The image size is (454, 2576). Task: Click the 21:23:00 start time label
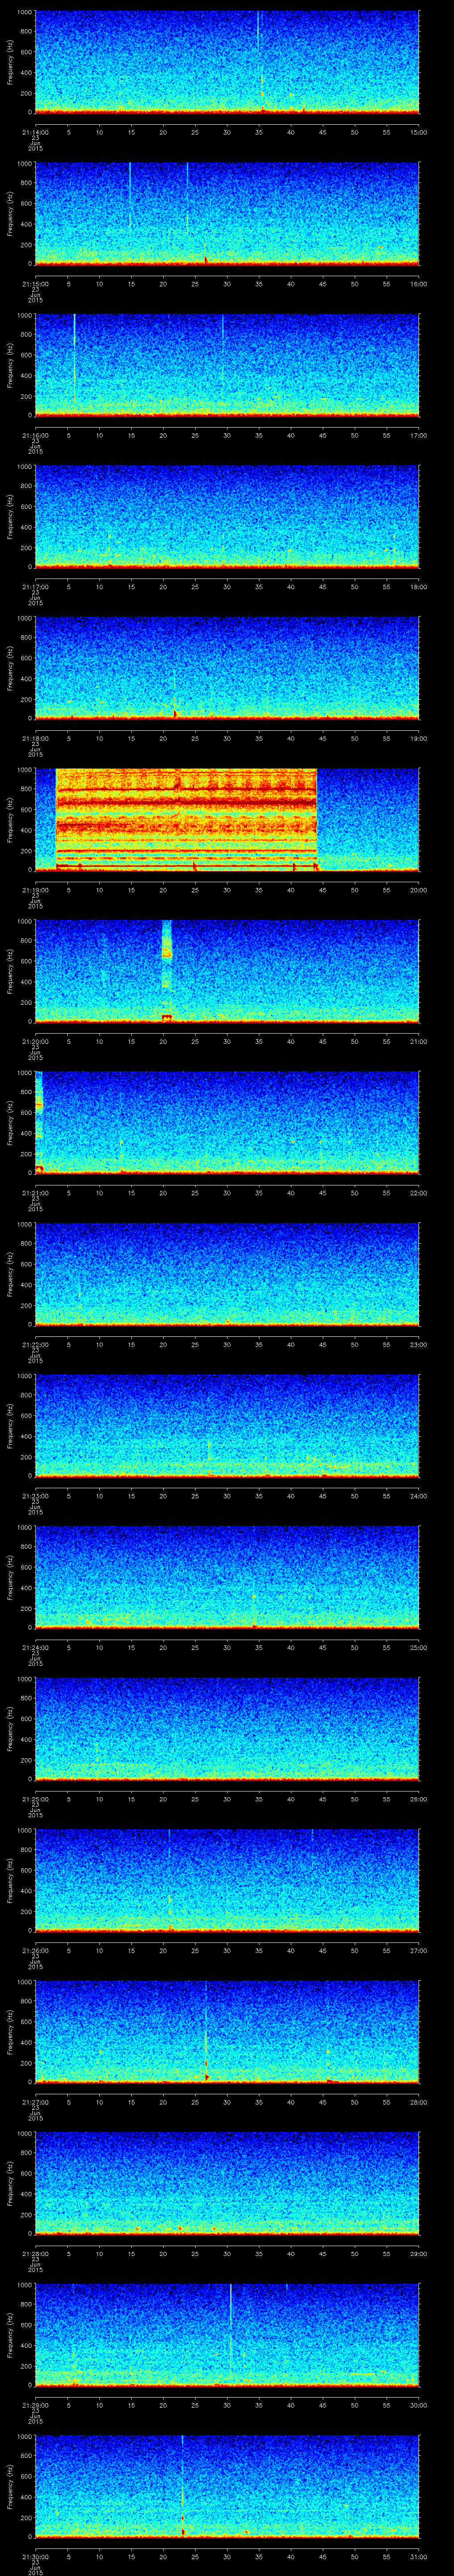point(36,1496)
